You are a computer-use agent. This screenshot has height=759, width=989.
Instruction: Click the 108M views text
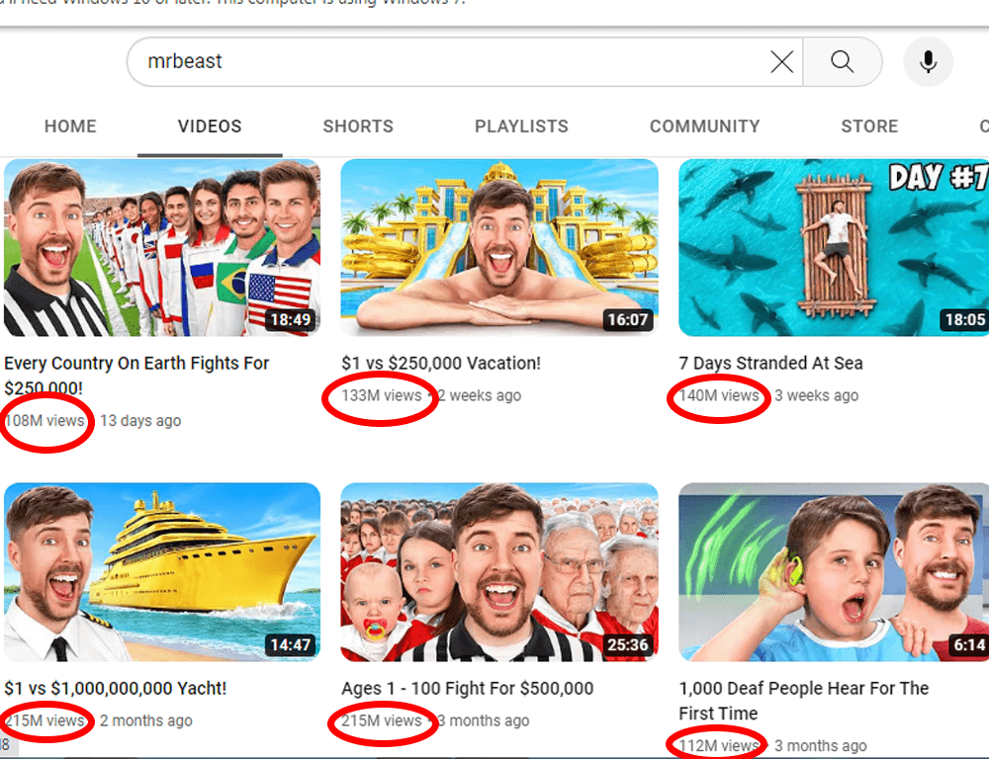45,420
